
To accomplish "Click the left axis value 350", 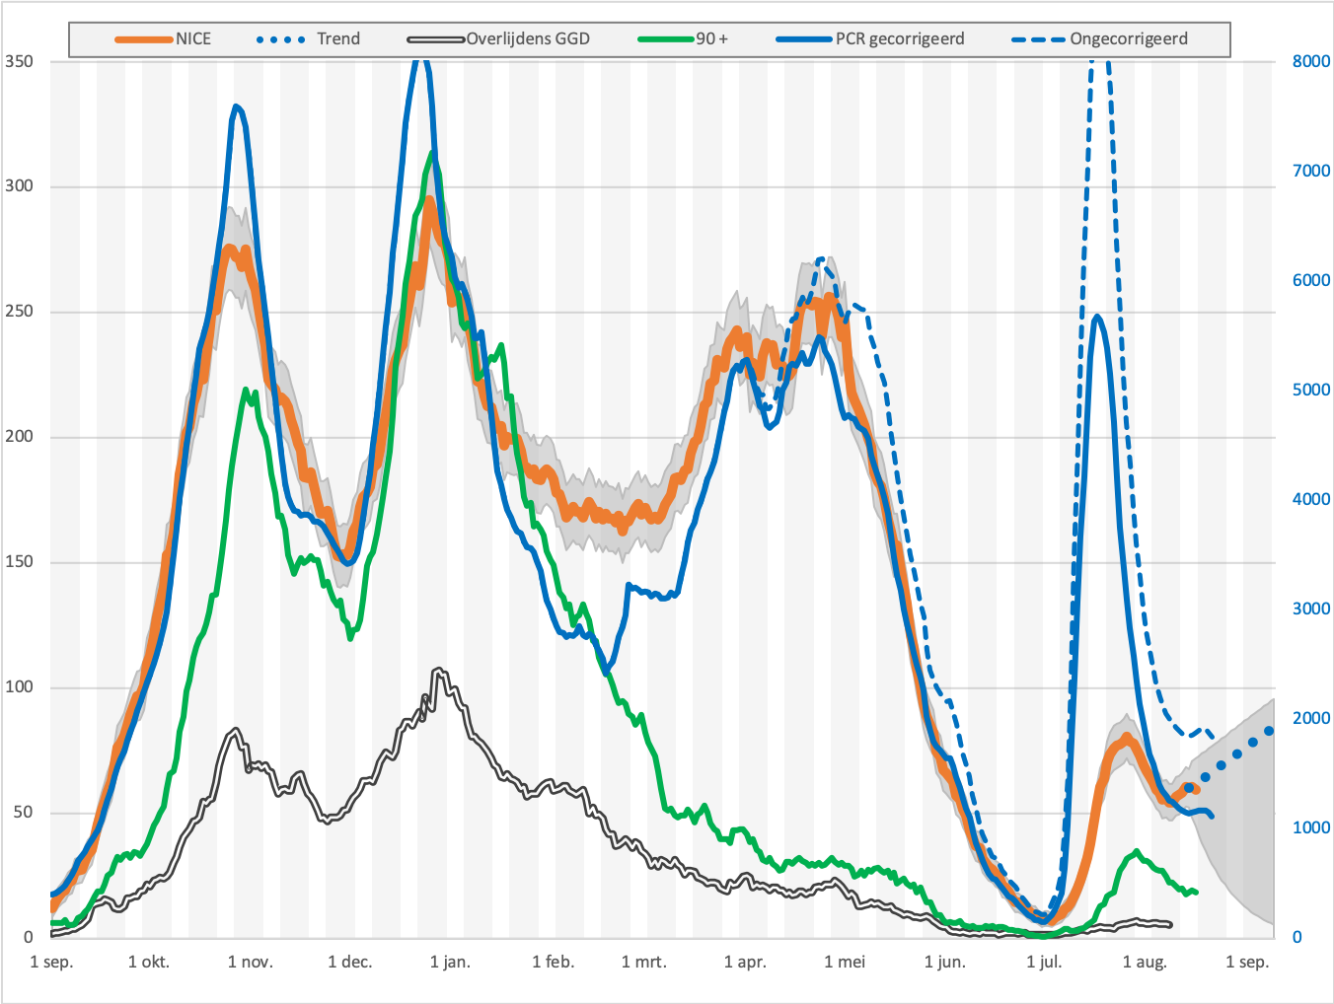I will pos(19,61).
